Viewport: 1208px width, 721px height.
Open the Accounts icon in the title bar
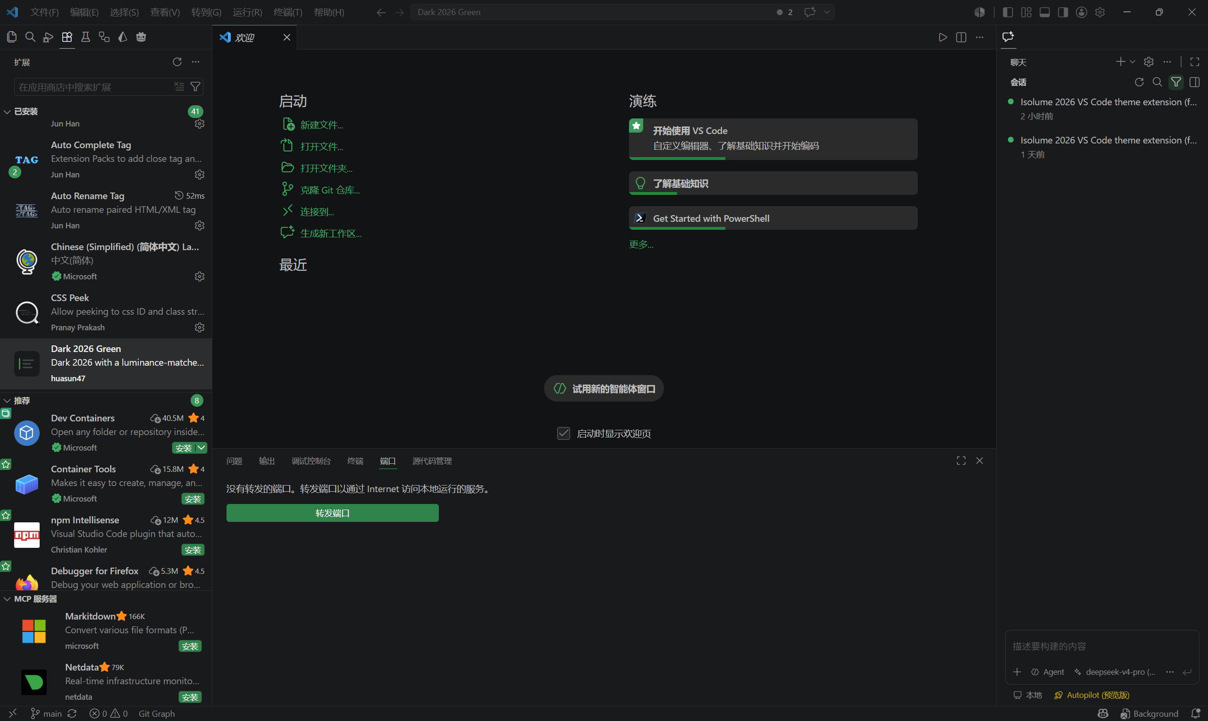coord(1081,12)
